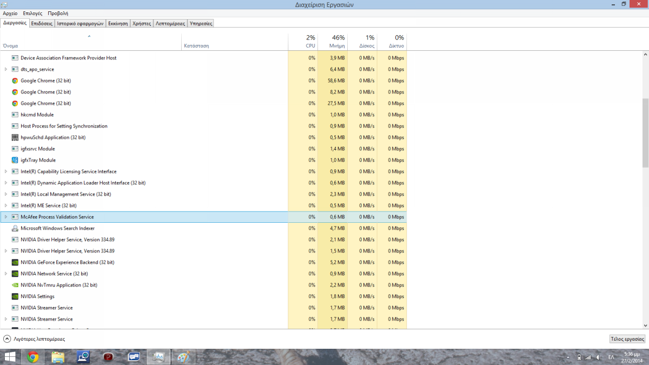Sort processes by the Όνομα column
This screenshot has height=365, width=649.
pyautogui.click(x=91, y=42)
